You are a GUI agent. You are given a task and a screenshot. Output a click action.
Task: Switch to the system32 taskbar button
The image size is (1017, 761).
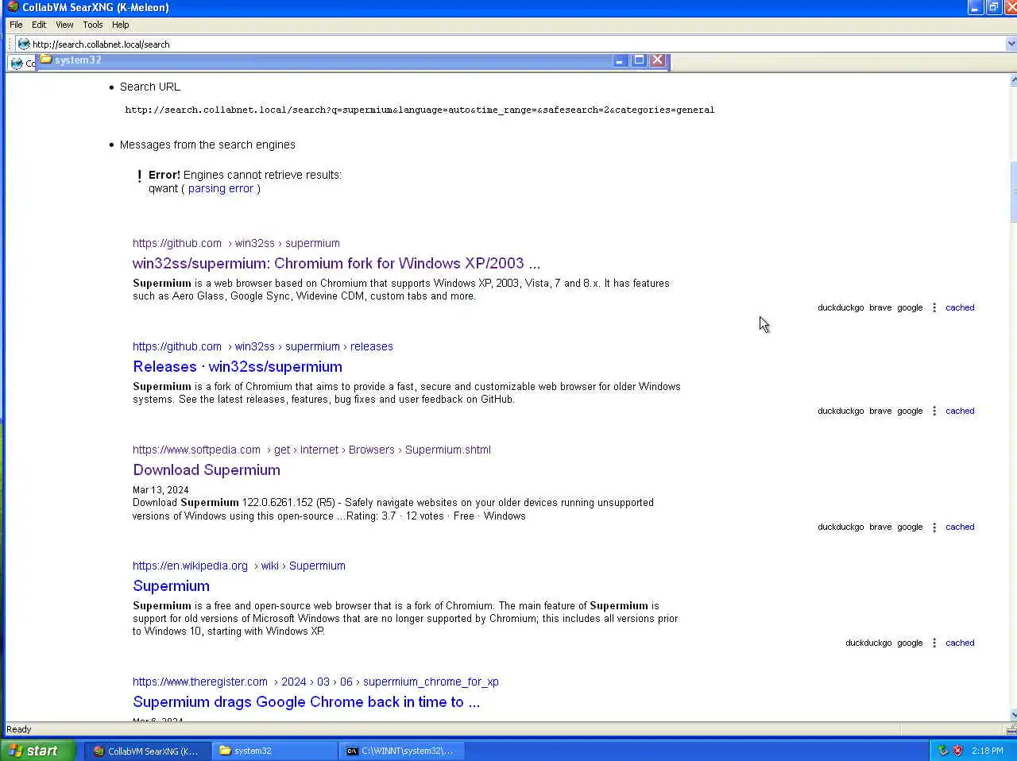[x=274, y=751]
